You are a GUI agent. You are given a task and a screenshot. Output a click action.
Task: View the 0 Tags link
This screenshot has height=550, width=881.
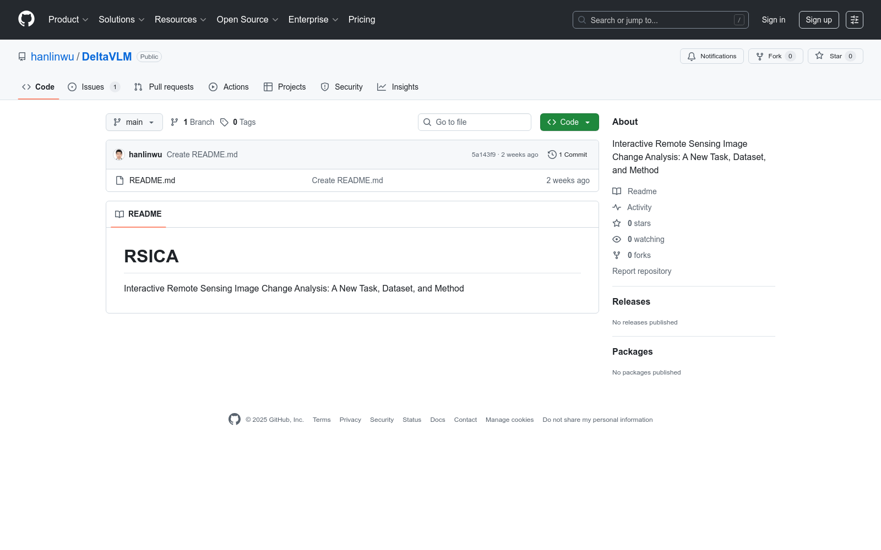(x=238, y=122)
